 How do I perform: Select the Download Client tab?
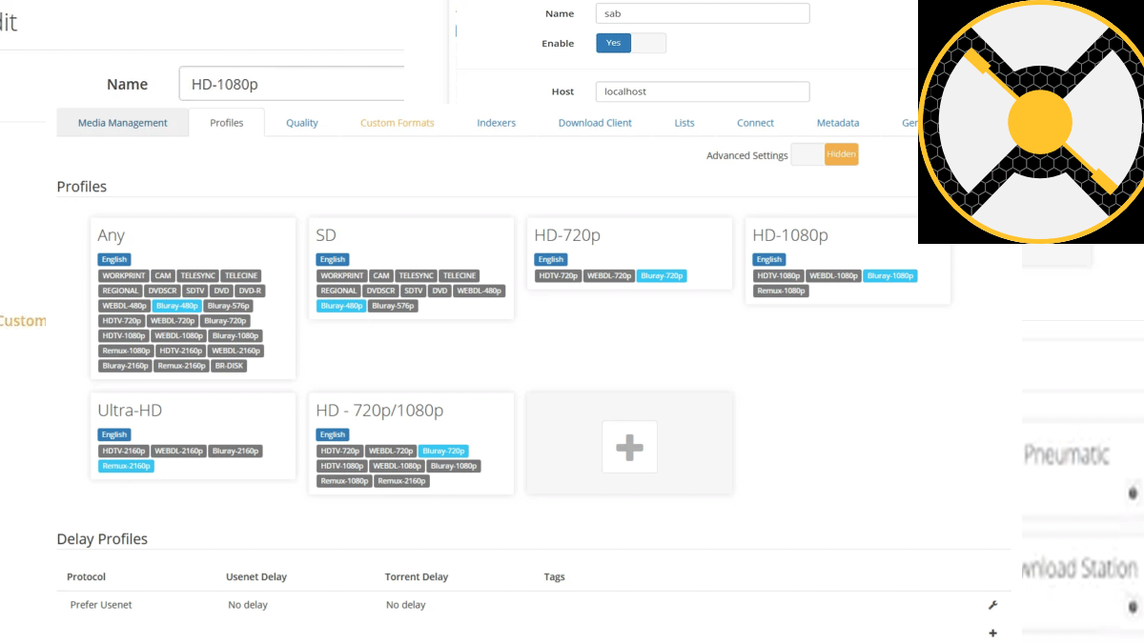[594, 123]
